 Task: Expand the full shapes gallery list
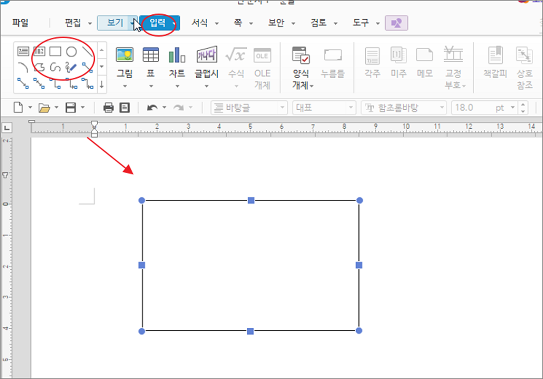102,84
